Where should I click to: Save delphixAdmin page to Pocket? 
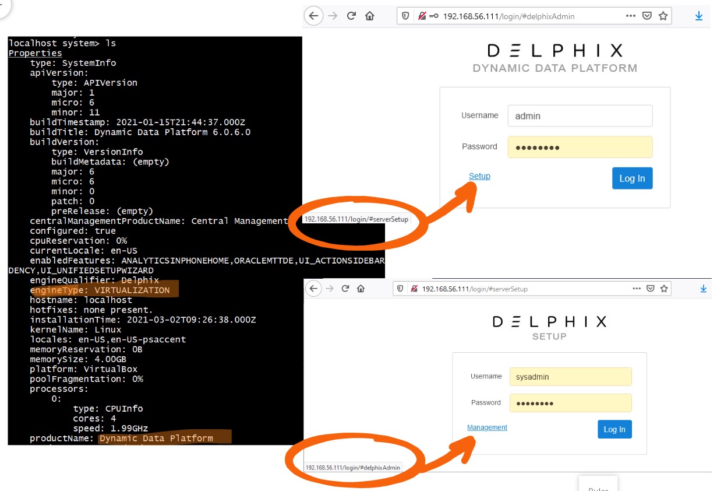point(647,16)
